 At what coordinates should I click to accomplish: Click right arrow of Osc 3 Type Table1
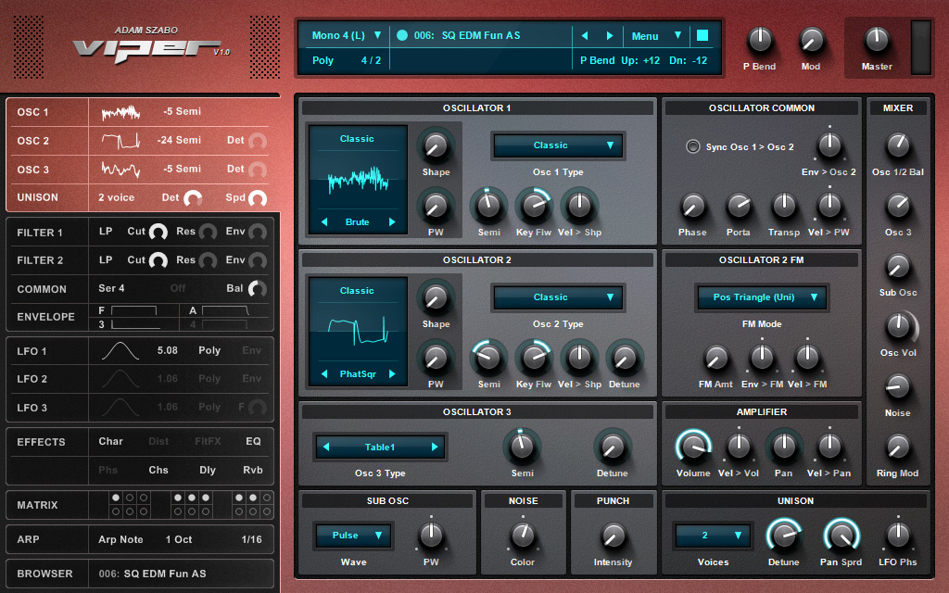click(x=434, y=447)
